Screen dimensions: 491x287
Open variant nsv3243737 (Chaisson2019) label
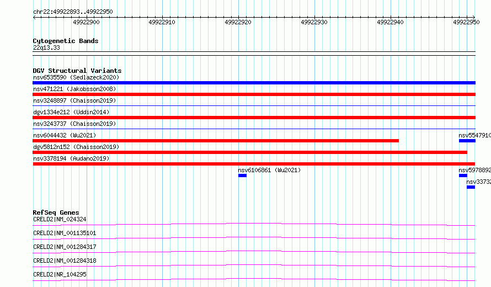(x=74, y=124)
